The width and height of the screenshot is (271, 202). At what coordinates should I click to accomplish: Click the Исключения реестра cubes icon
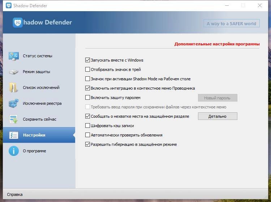click(14, 103)
